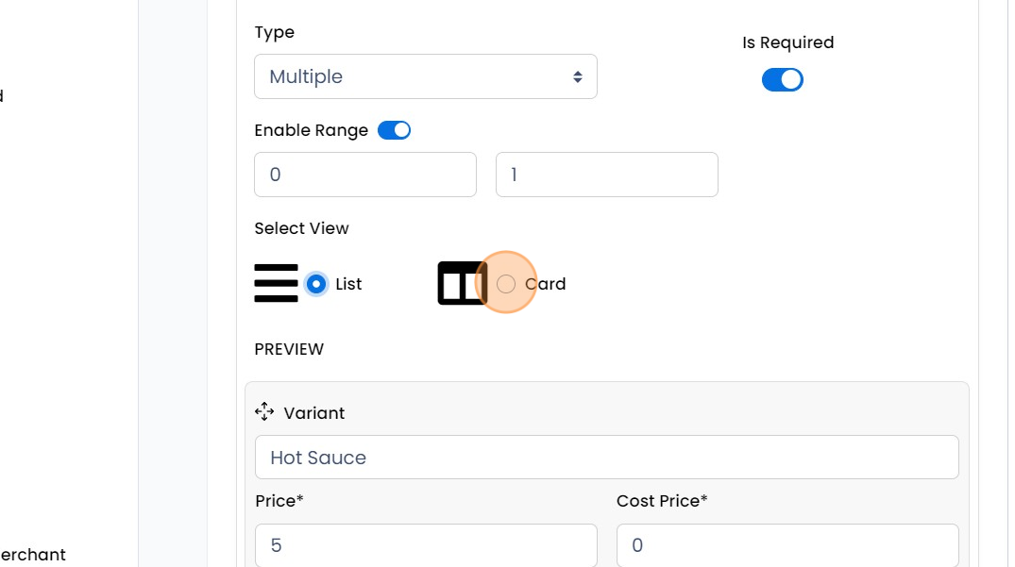
Task: Click the two-column Card layout glyph
Action: point(461,283)
